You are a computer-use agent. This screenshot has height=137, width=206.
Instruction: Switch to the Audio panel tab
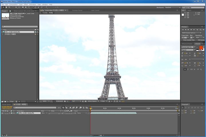[x=189, y=10]
